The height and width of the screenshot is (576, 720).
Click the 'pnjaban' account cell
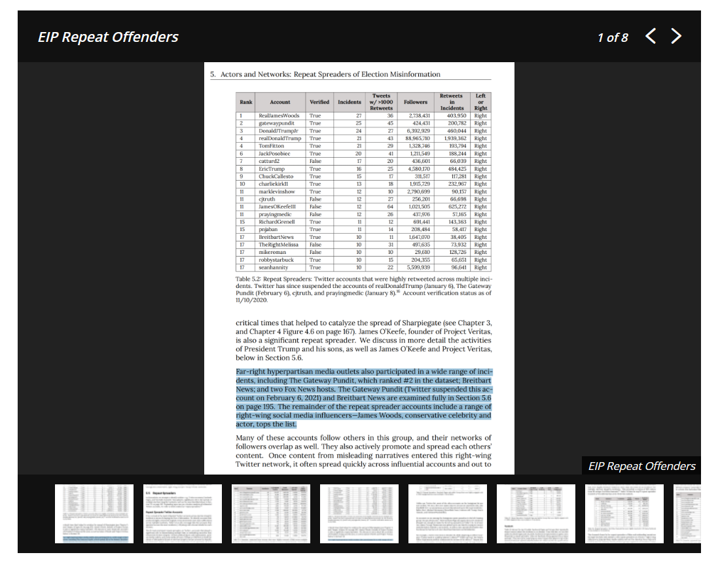pos(280,229)
